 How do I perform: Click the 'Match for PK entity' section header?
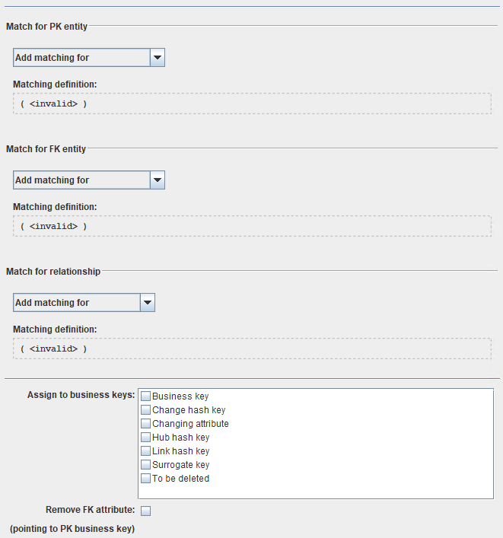tap(47, 27)
